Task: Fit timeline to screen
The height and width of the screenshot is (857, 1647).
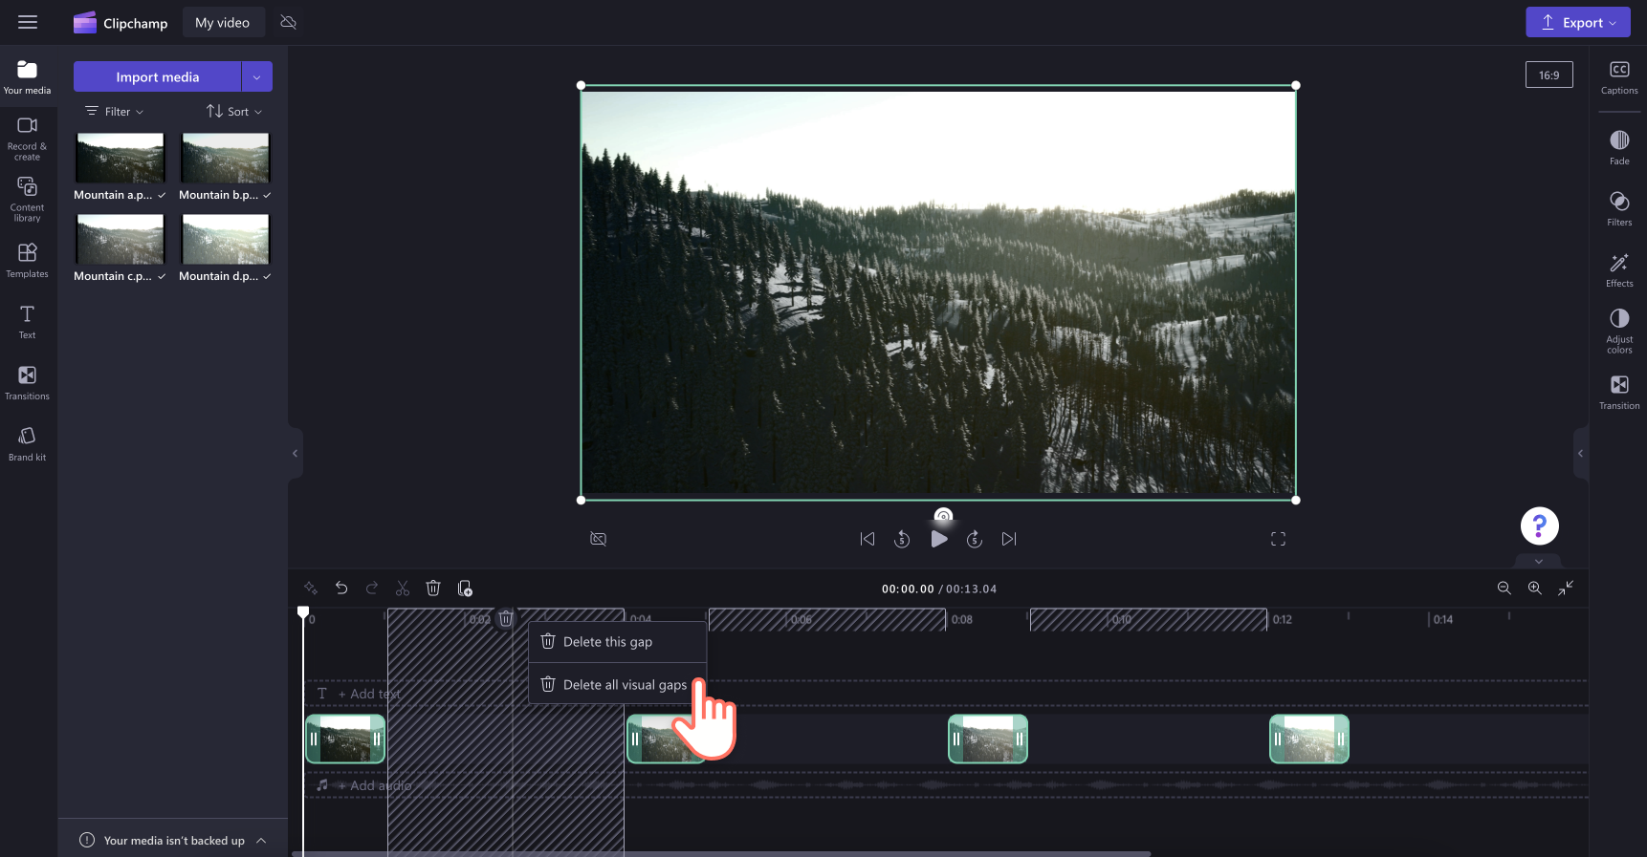Action: coord(1566,589)
